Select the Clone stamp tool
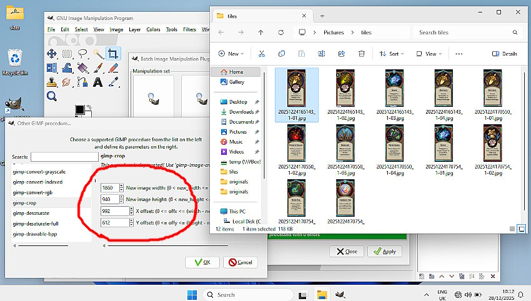Image resolution: width=531 pixels, height=301 pixels. [x=51, y=82]
